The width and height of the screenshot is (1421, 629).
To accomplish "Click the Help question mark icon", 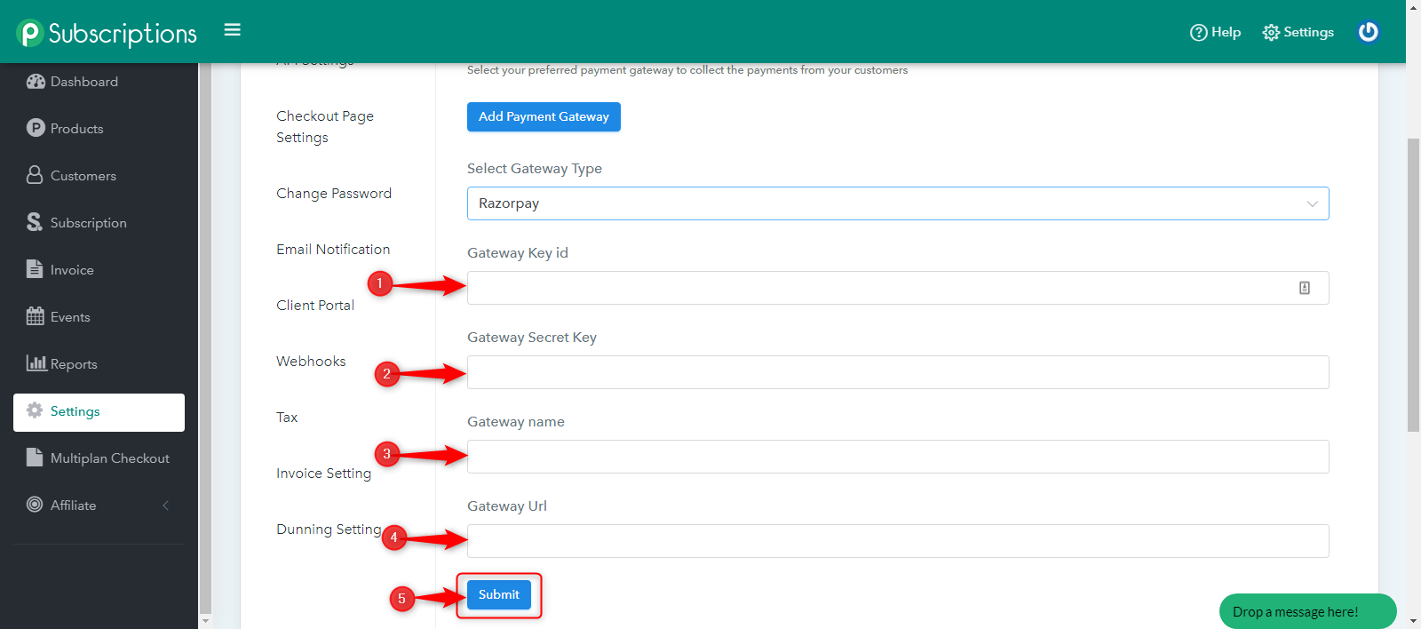I will point(1199,33).
